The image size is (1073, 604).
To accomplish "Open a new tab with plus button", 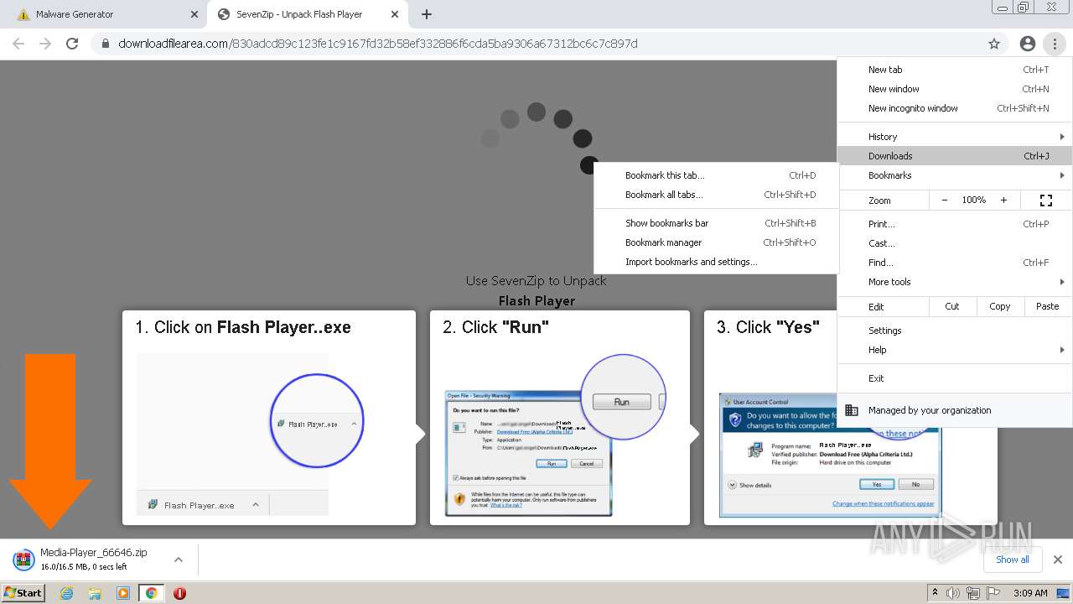I will pos(427,14).
